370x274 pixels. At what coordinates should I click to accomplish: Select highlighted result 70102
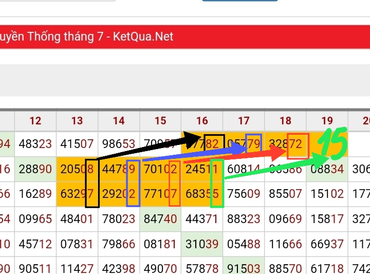tap(160, 169)
